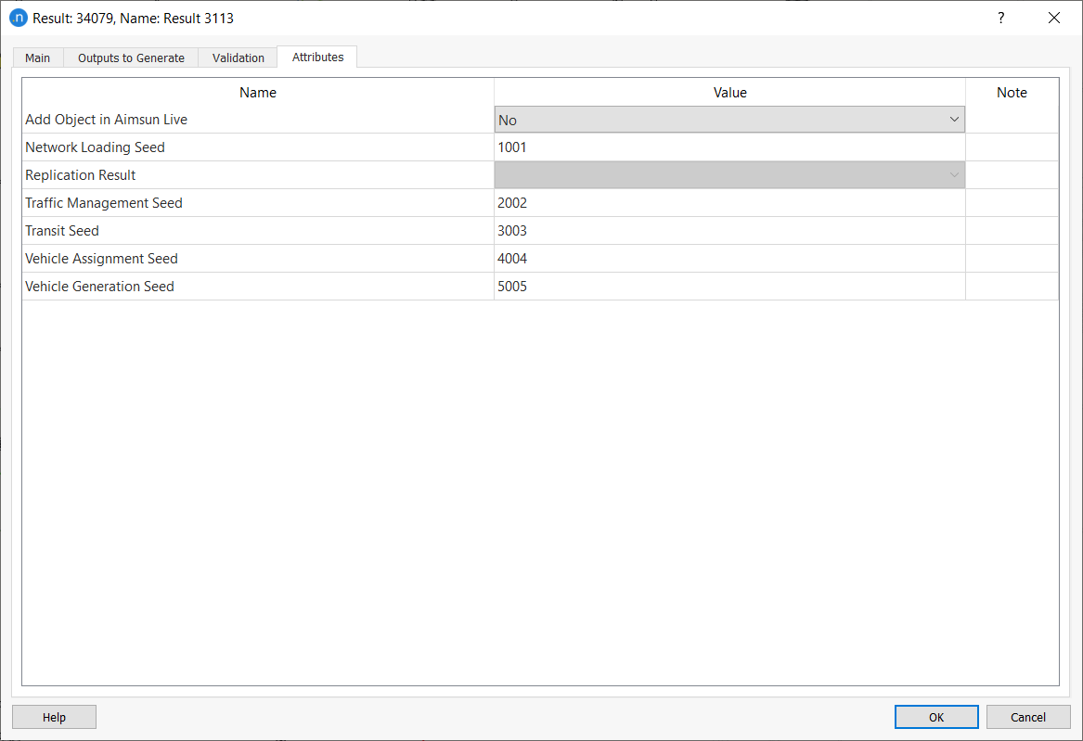
Task: Click the Vehicle Generation Seed value 5005
Action: (729, 287)
